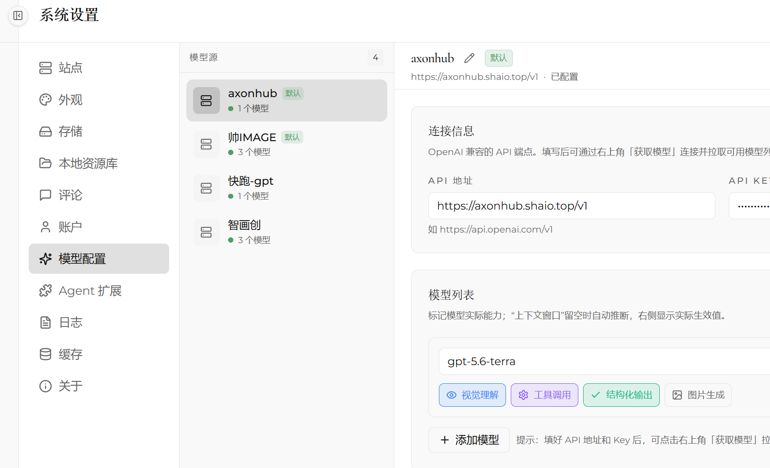Click the 模型列表 section heading
Viewport: 770px width, 468px height.
(x=451, y=295)
